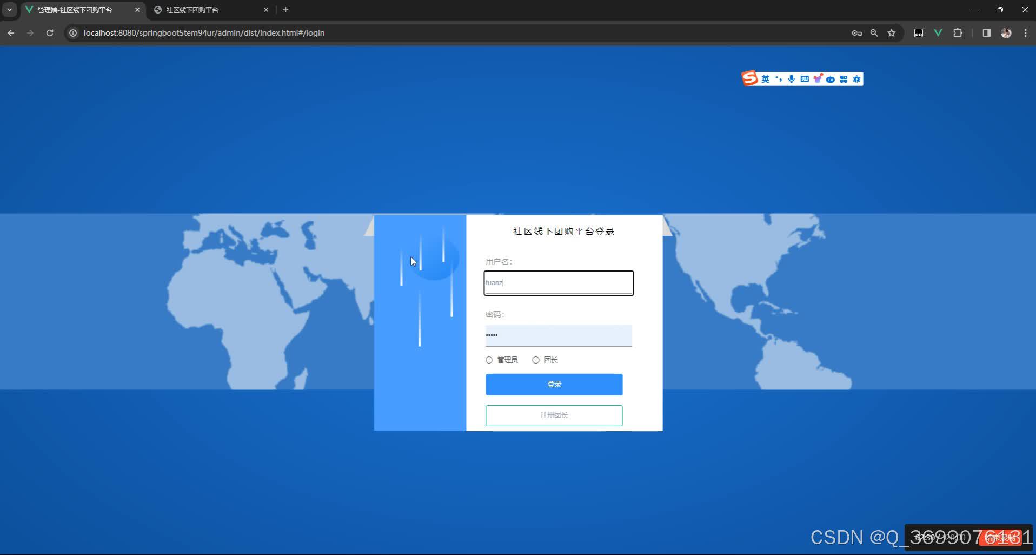Screen dimensions: 1036x555
Task: Click the Sogou punctuation mode icon
Action: coord(779,78)
